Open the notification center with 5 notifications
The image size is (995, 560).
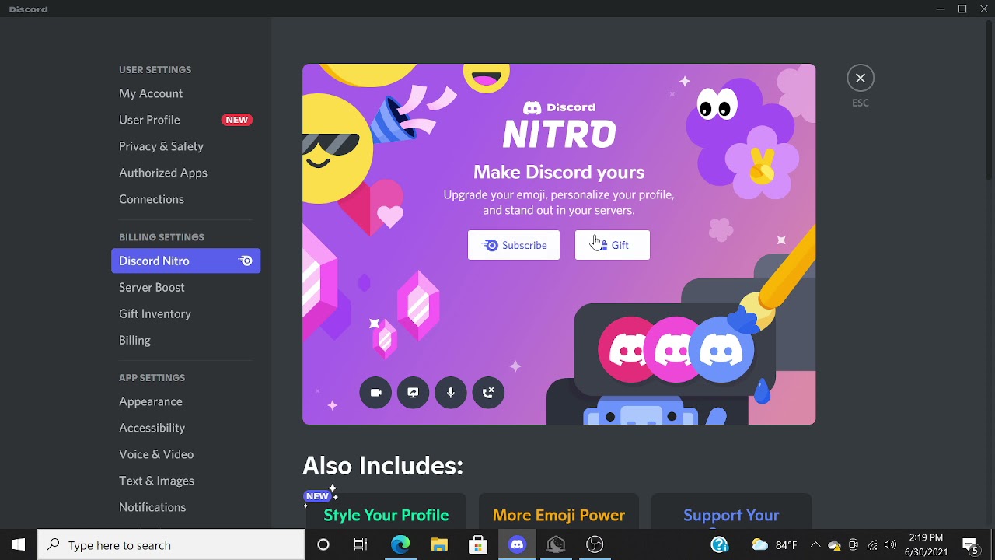coord(970,544)
